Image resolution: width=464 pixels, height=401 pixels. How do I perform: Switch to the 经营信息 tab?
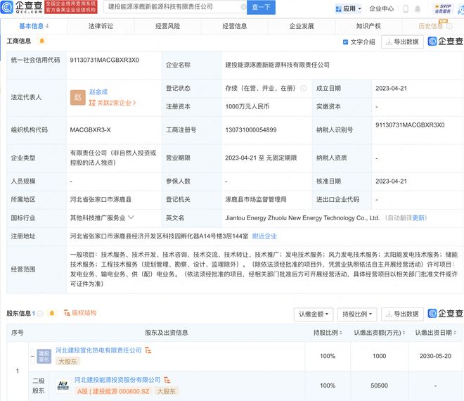coord(235,26)
